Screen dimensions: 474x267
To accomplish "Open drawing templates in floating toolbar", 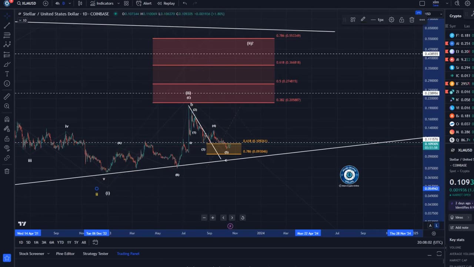I will pos(353,20).
